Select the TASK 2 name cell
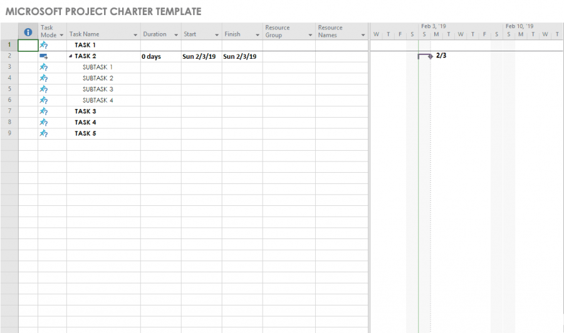The image size is (564, 333). coord(103,56)
